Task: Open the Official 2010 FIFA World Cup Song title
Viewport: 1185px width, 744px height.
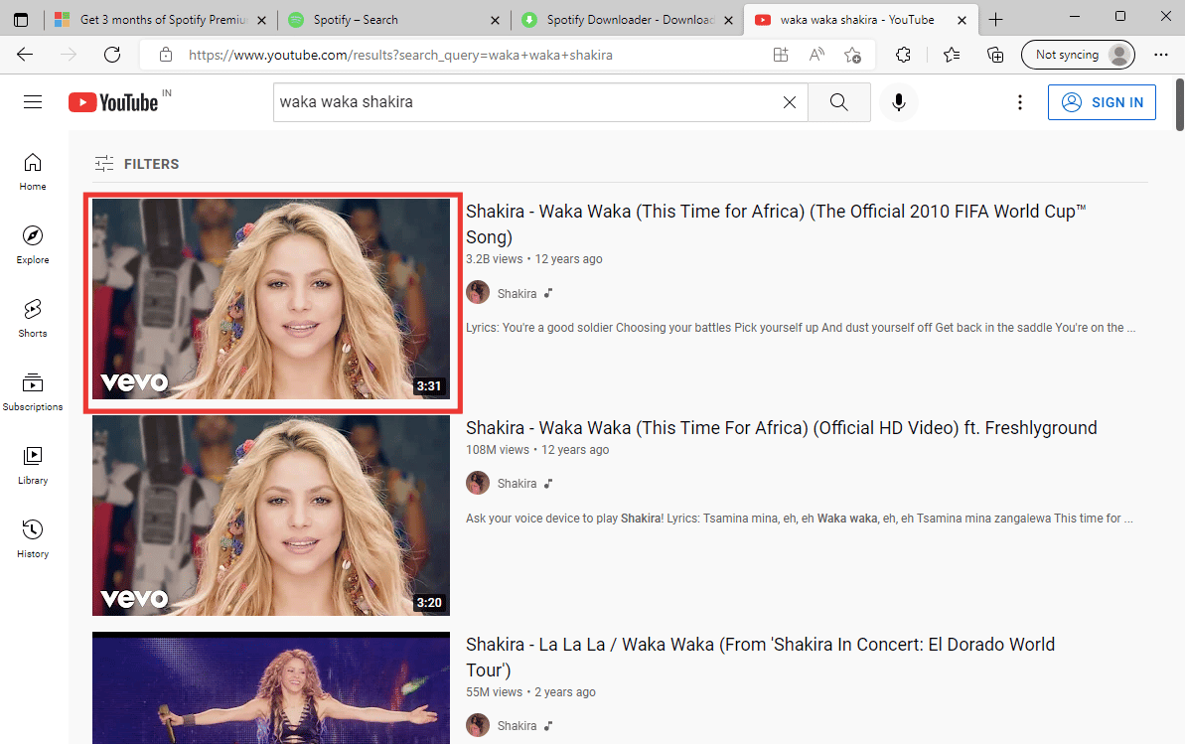Action: click(776, 223)
